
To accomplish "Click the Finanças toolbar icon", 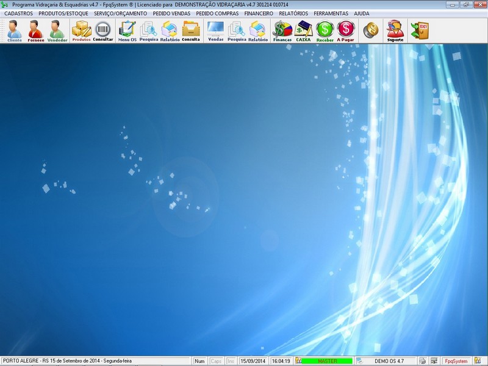I will point(282,30).
